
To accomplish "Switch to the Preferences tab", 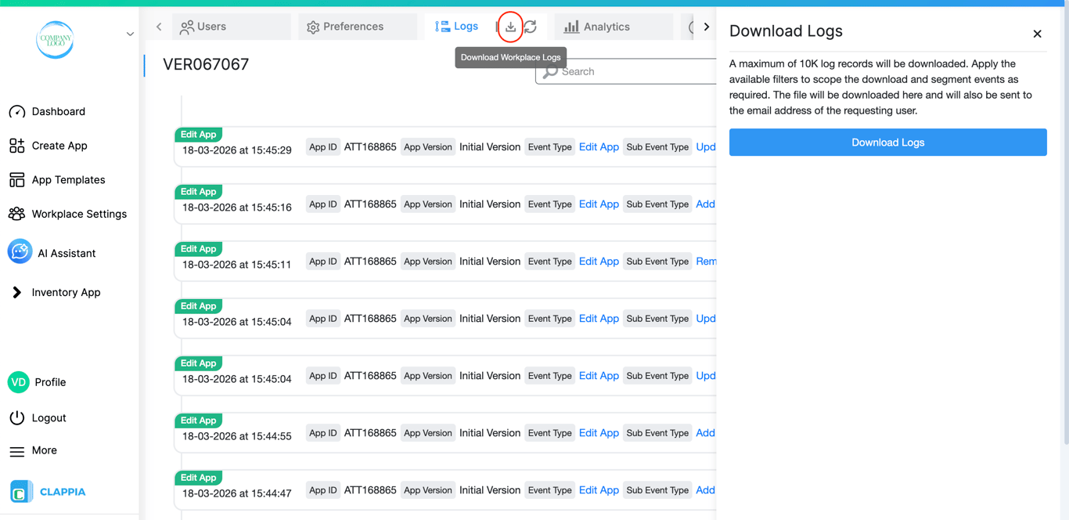I will point(358,27).
